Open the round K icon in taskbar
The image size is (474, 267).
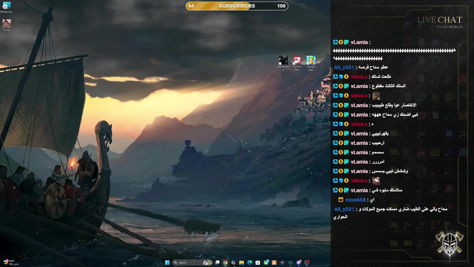tap(282, 263)
